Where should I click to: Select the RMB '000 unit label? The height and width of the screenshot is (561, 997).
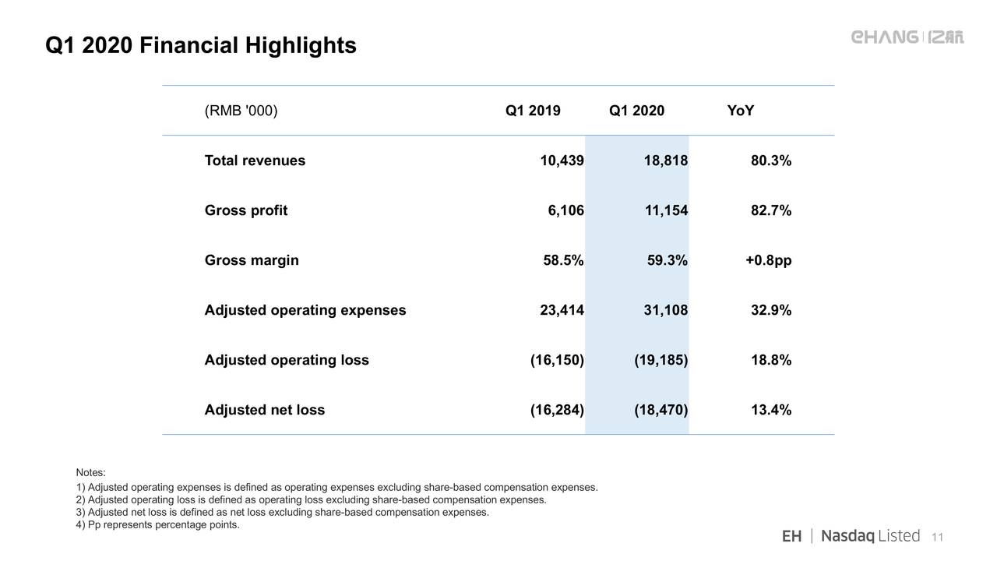coord(241,111)
